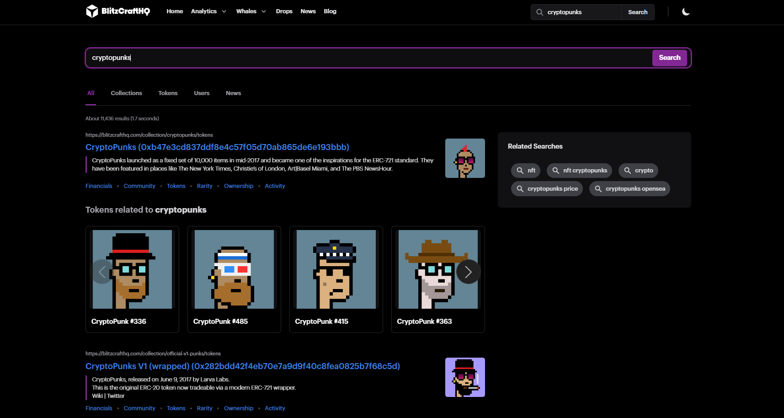Search related term cryptopunks opensea chip
The height and width of the screenshot is (418, 784).
tap(629, 189)
